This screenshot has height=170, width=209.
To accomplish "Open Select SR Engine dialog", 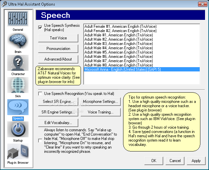I will click(x=58, y=102).
